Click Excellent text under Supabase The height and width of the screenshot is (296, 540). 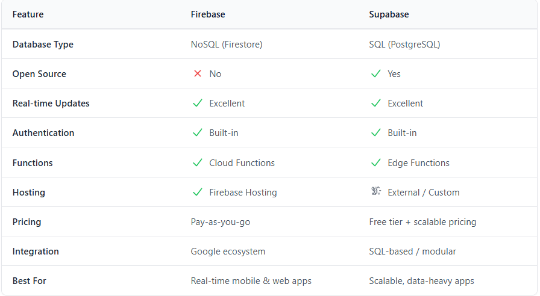tap(406, 103)
